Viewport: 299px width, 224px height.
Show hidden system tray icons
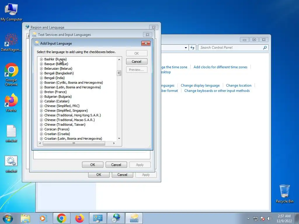pos(248,218)
